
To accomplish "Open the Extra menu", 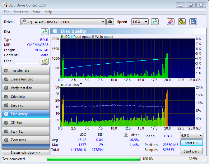I will (36, 12).
